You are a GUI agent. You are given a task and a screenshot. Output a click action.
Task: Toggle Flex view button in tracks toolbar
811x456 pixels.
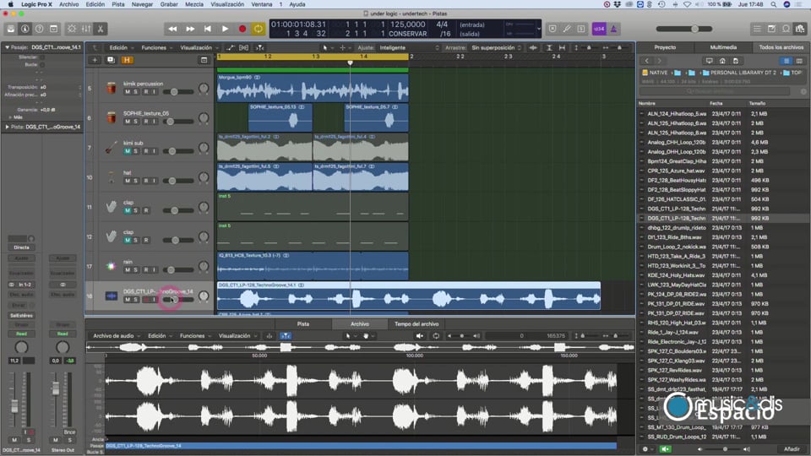click(243, 47)
